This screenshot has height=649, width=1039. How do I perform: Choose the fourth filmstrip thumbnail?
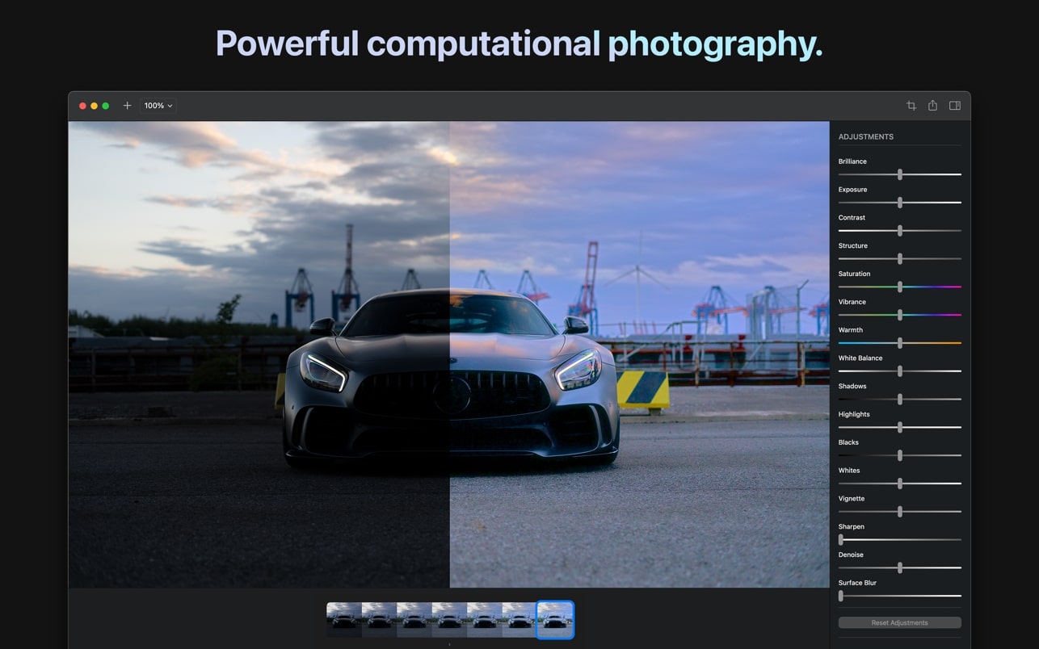coord(449,620)
